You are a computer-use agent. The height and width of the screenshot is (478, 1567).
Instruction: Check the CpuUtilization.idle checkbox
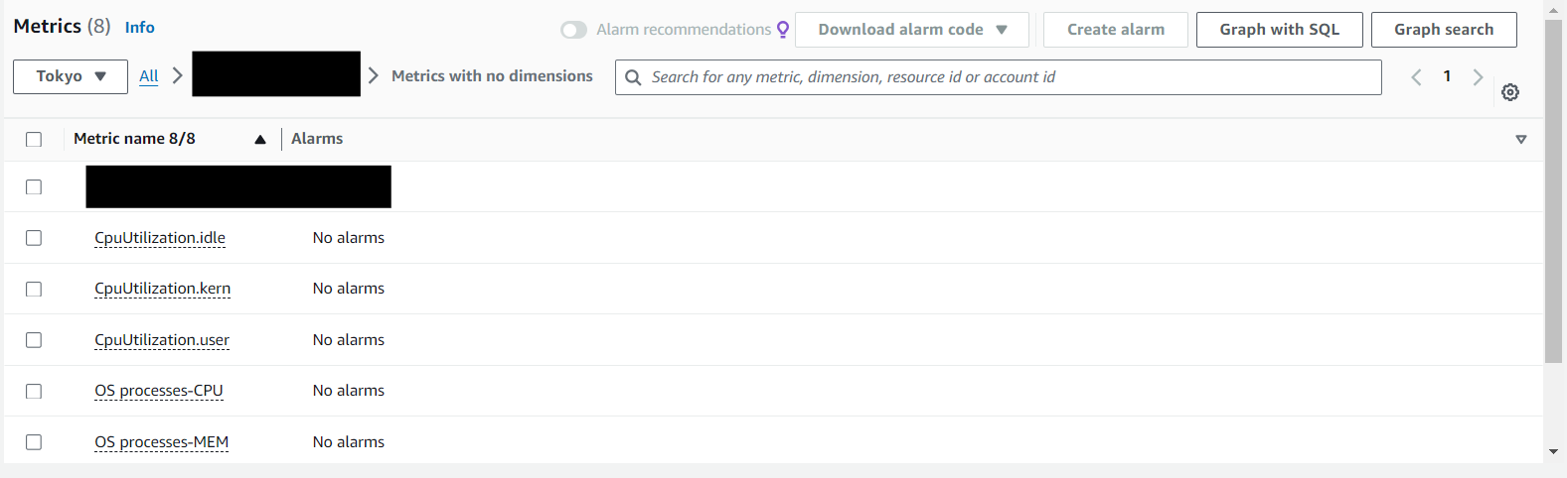coord(34,238)
